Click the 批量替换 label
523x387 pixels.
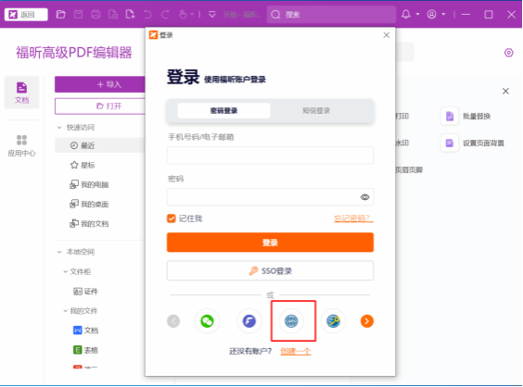pos(477,117)
